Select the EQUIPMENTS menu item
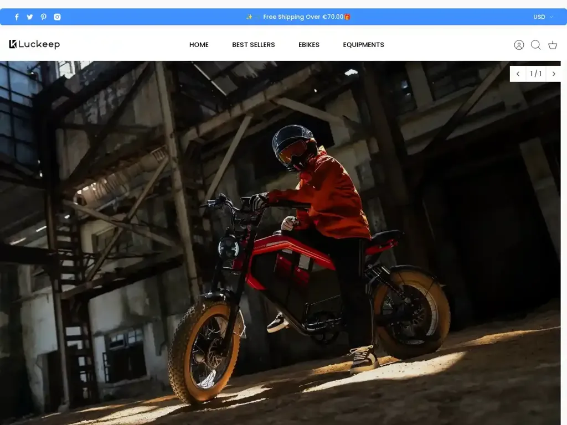This screenshot has width=567, height=425. pos(363,45)
